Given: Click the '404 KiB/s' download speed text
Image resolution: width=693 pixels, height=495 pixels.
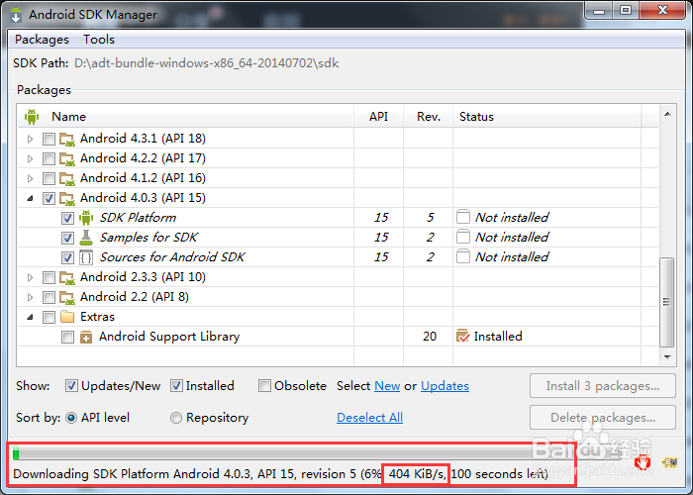Looking at the screenshot, I should point(417,474).
